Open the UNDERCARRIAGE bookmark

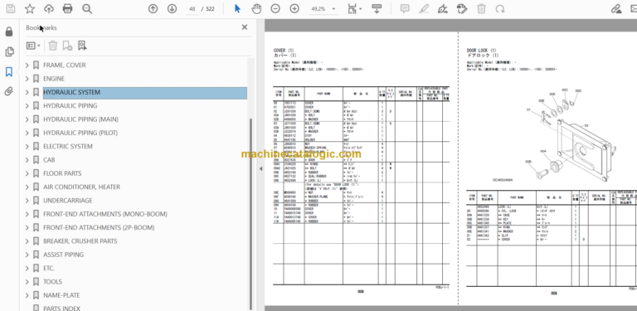coord(67,201)
